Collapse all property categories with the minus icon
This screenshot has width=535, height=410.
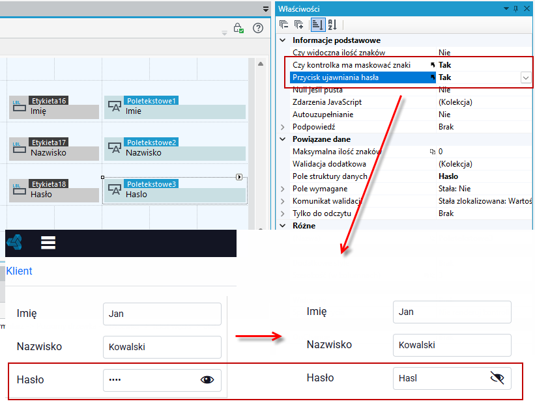click(284, 25)
